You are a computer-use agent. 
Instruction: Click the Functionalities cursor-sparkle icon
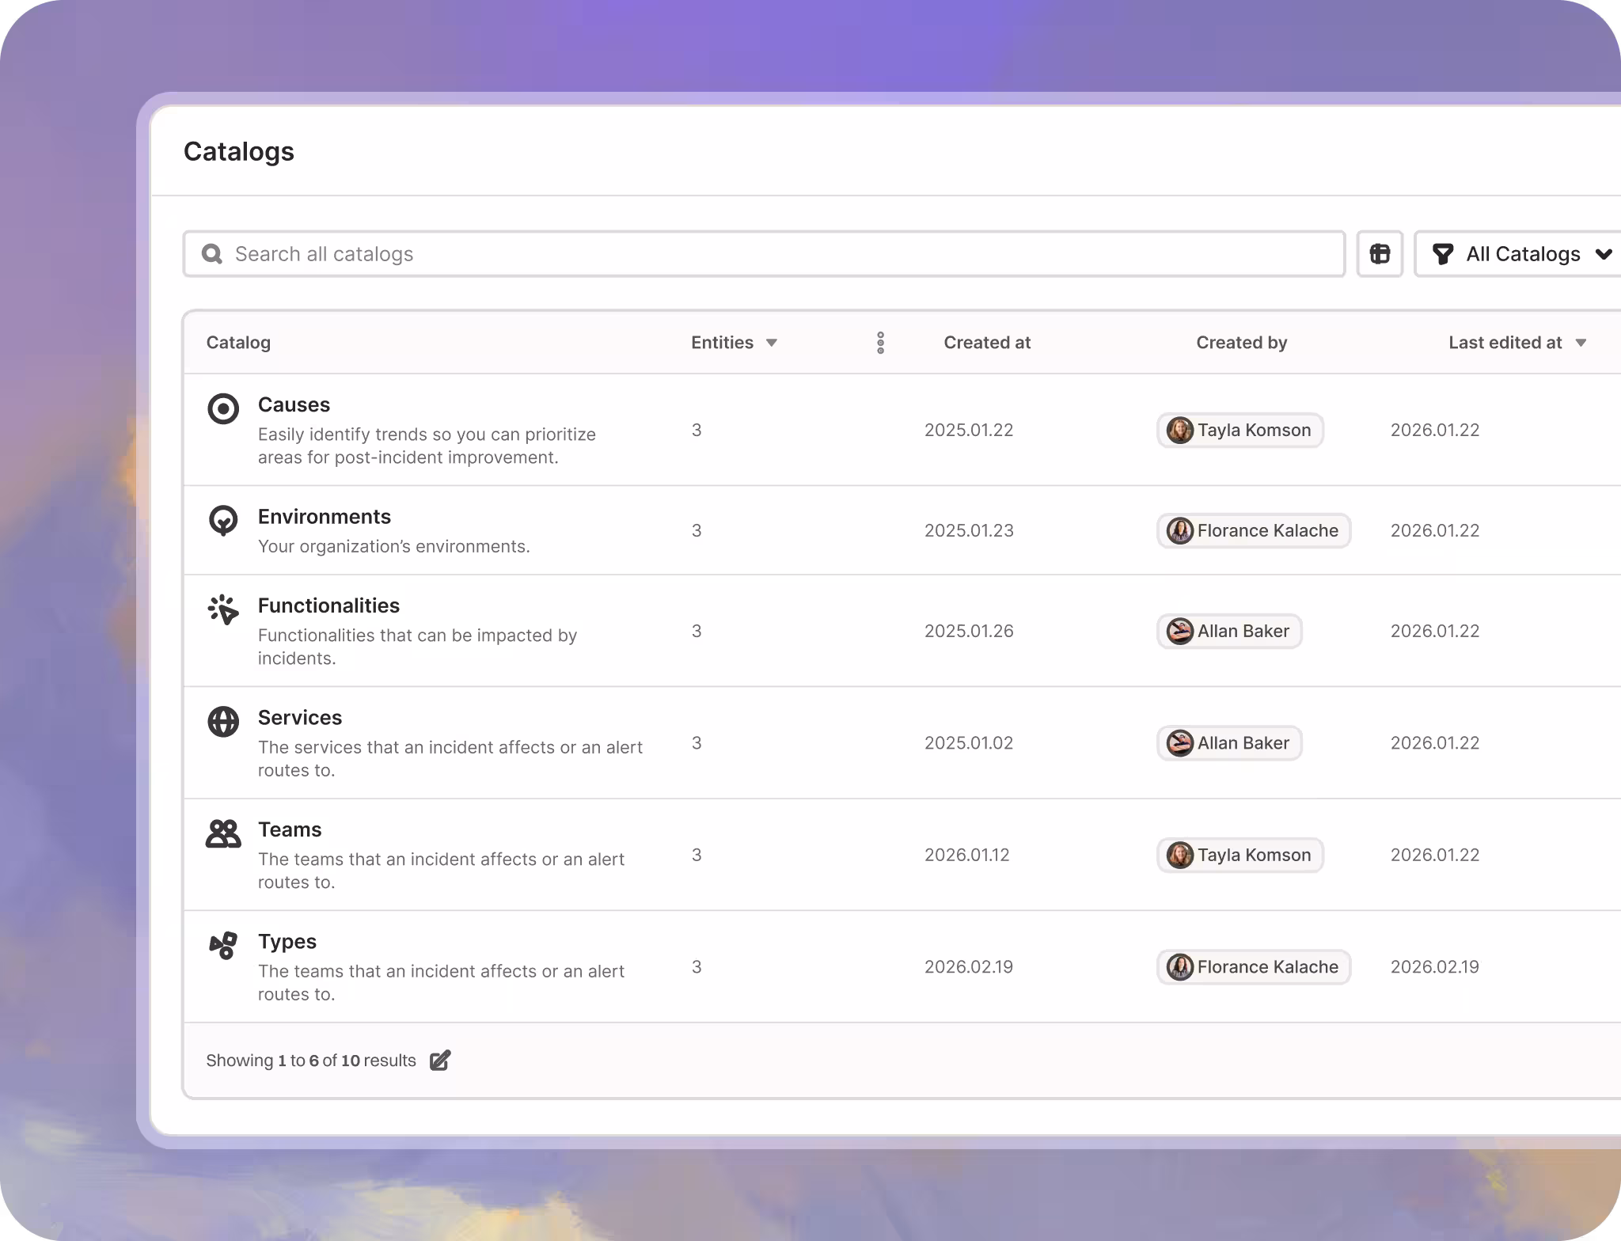point(223,609)
